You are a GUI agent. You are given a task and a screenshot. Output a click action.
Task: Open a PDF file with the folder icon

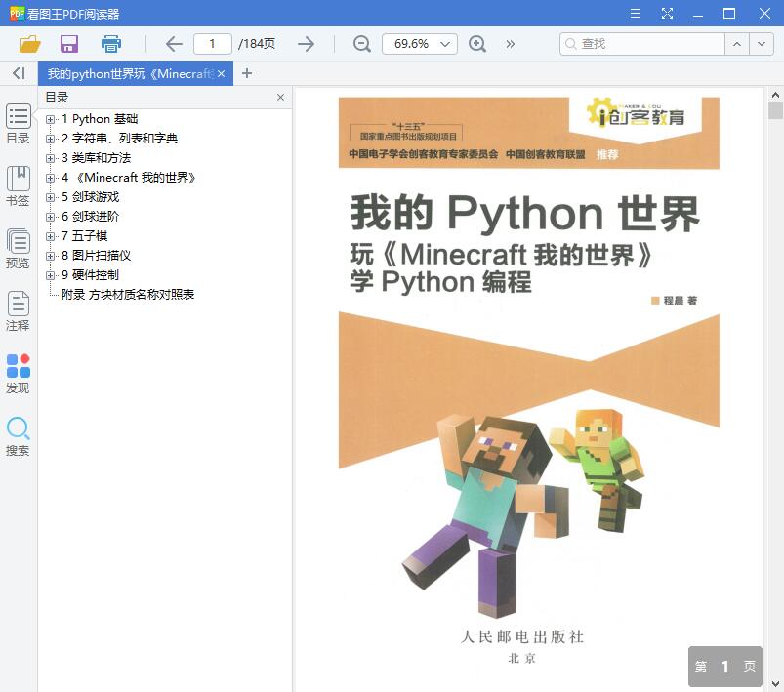point(28,44)
